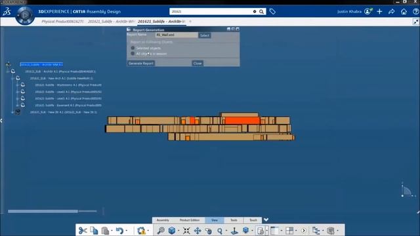This screenshot has height=236, width=420.
Task: Select the highlighted root tree item
Action: tap(41, 64)
